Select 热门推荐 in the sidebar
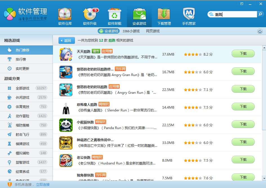 point(26,50)
